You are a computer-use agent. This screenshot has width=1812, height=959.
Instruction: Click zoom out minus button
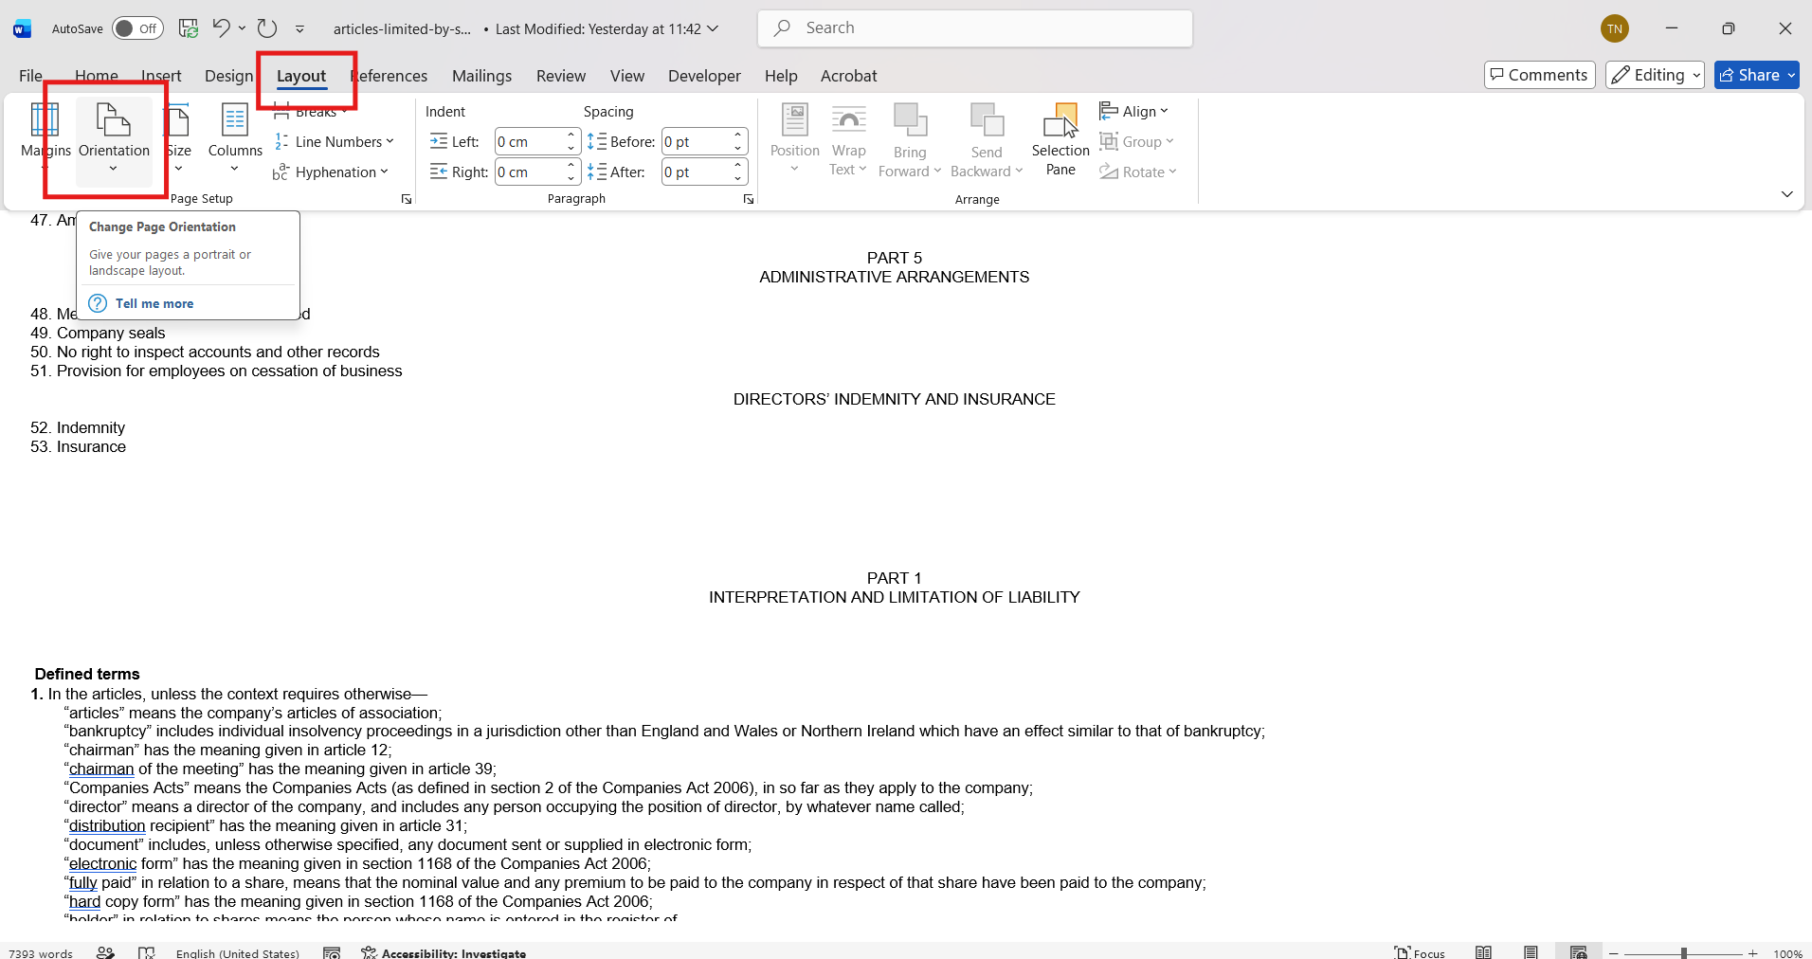(1613, 953)
